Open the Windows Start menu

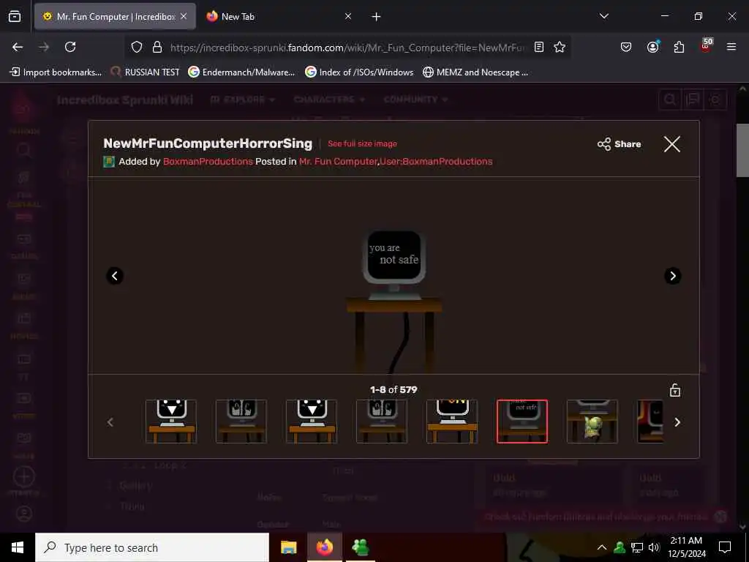[x=18, y=547]
